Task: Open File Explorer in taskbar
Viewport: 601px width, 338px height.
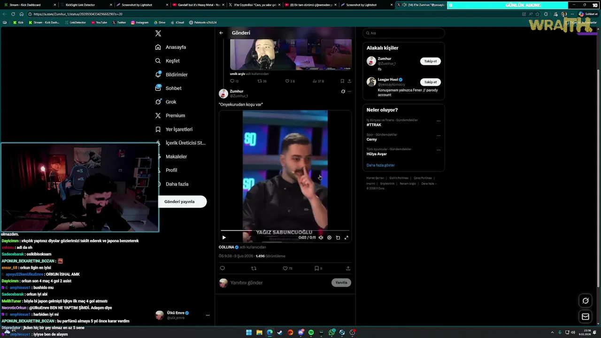Action: (259, 332)
